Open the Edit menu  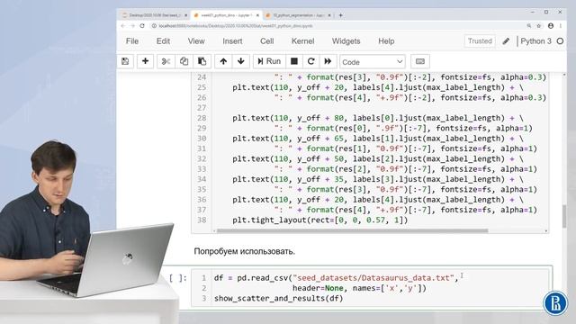click(163, 41)
